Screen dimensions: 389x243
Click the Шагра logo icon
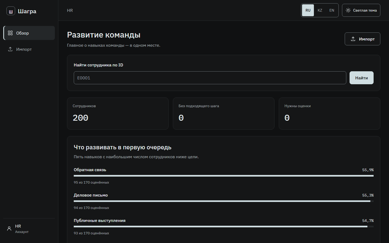[x=11, y=11]
